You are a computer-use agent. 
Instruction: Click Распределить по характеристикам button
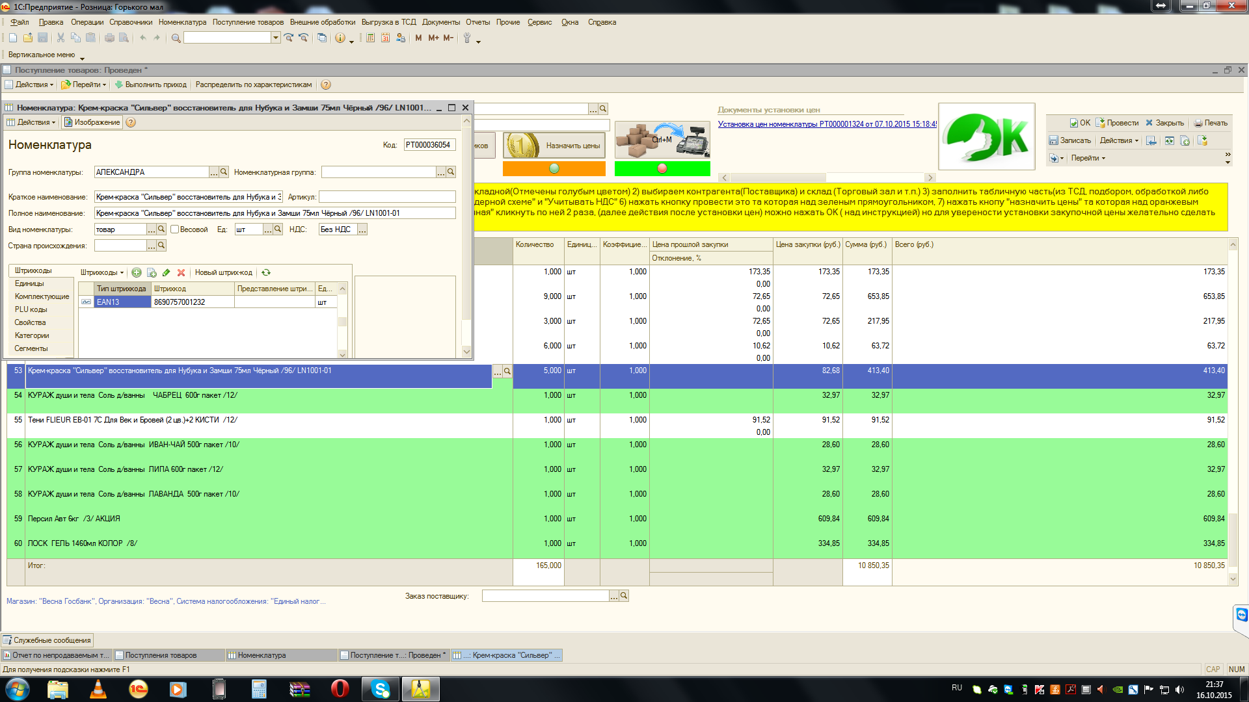click(x=254, y=84)
